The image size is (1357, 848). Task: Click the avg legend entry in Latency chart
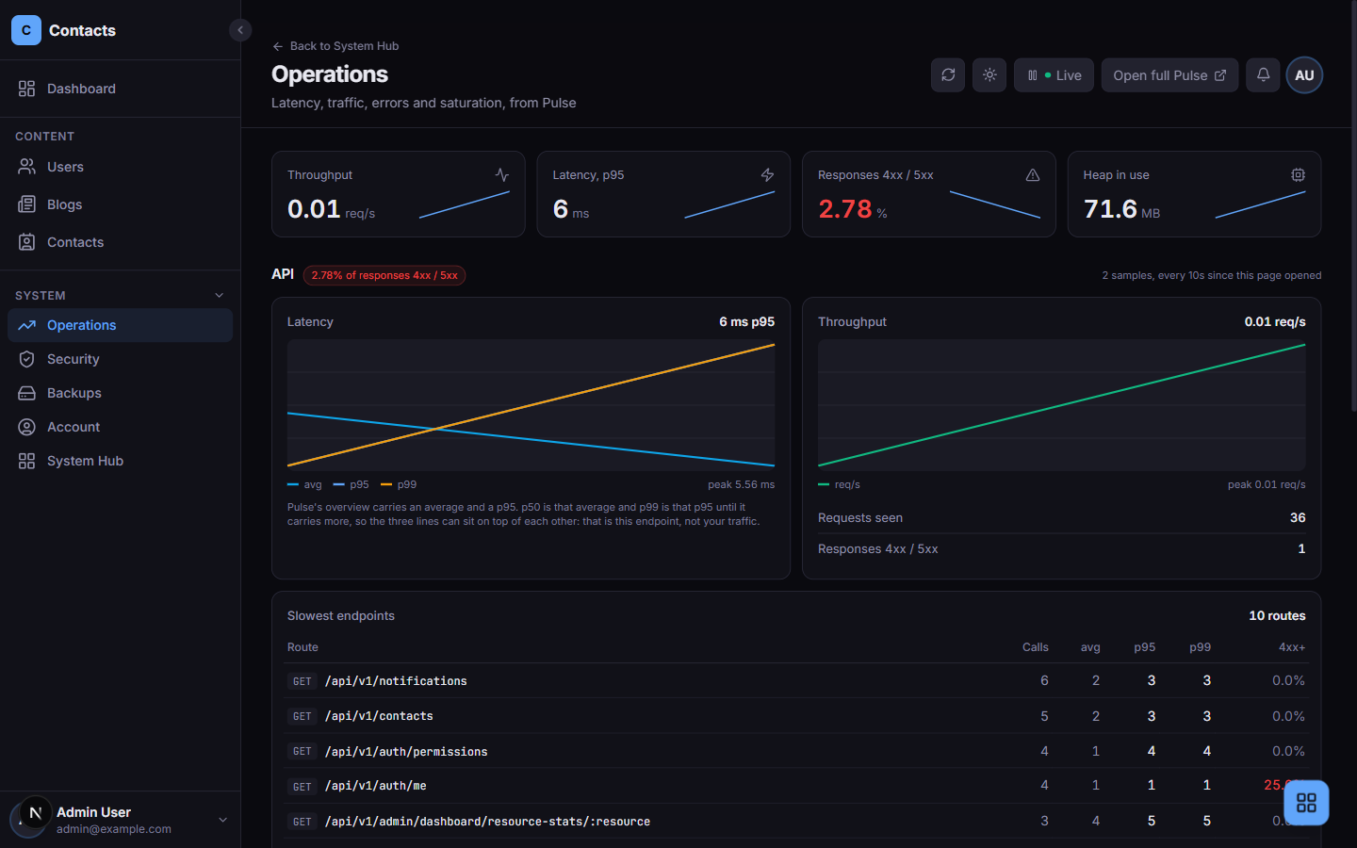pyautogui.click(x=304, y=484)
